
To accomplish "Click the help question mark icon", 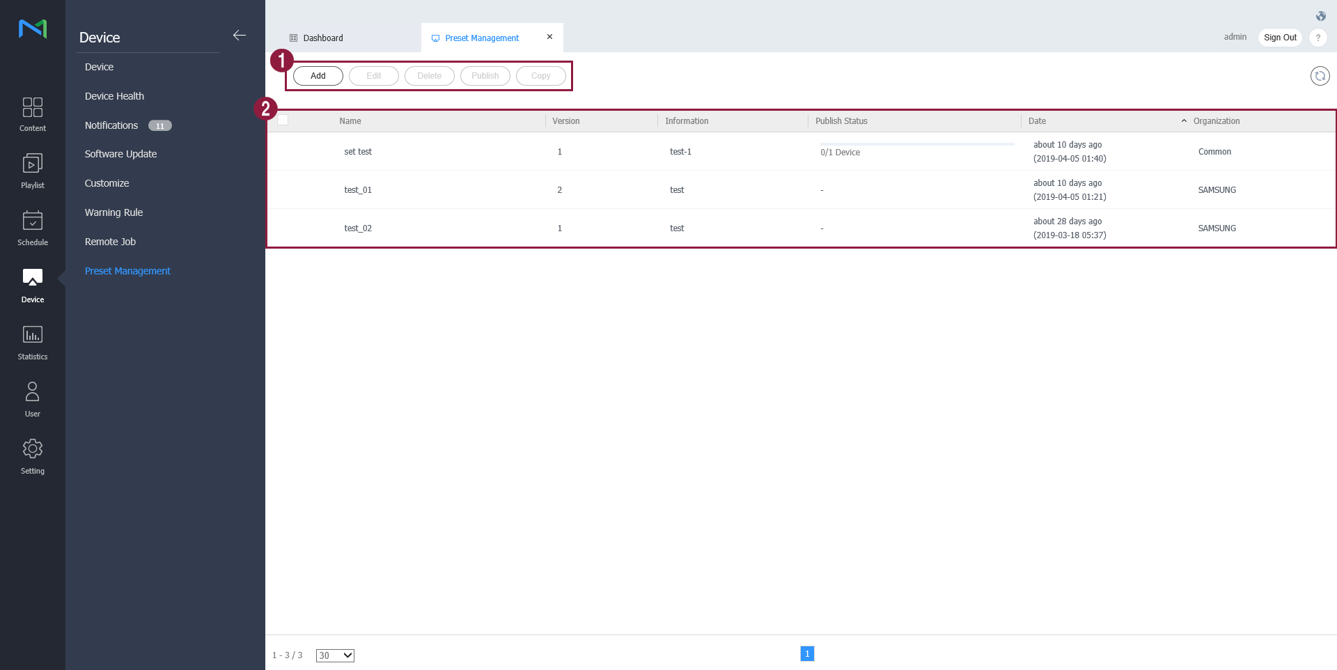I will tap(1318, 38).
